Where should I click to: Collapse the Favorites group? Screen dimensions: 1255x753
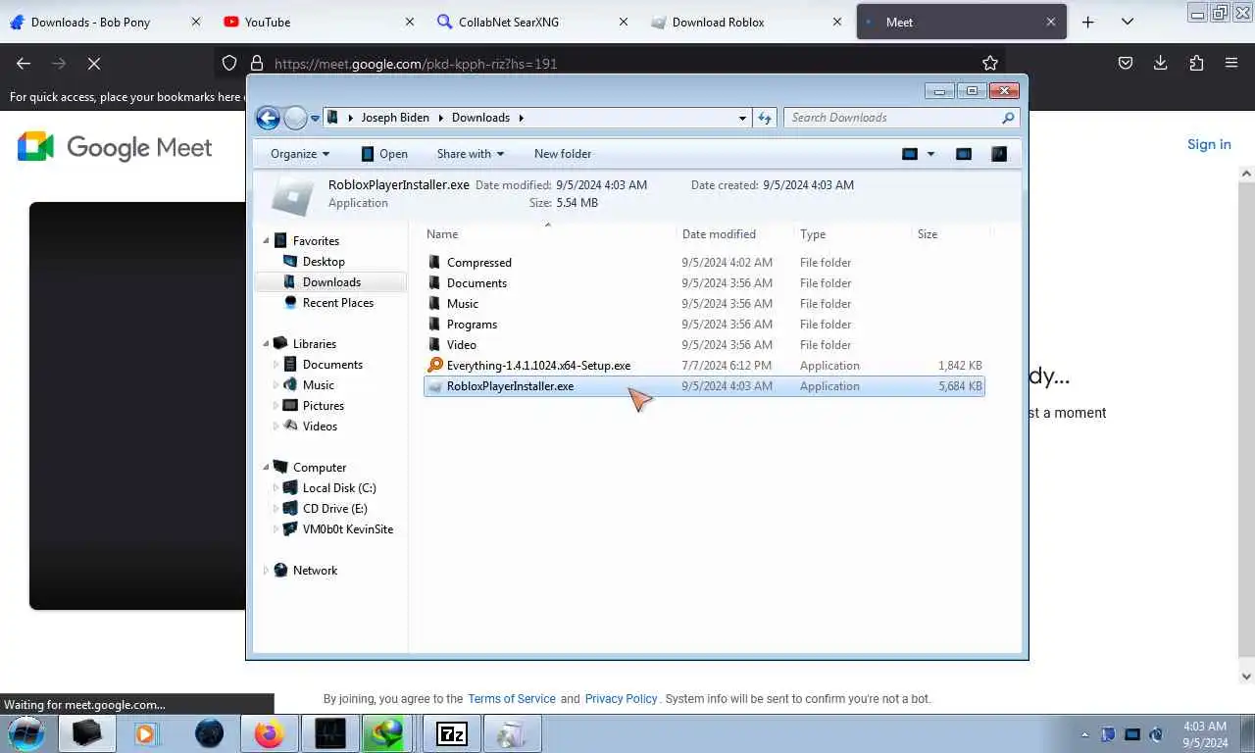pos(266,241)
